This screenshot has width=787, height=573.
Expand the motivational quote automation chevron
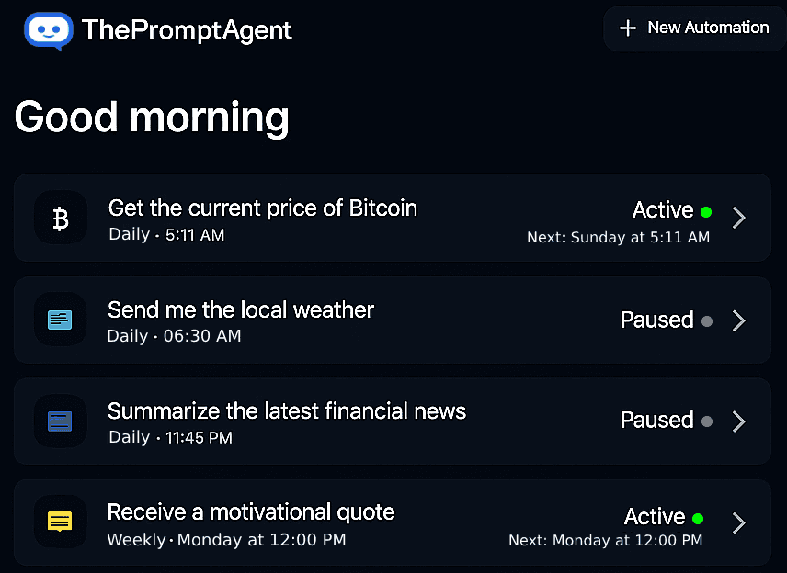[738, 522]
